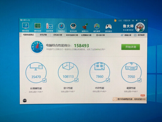Screen dimensions: 162x122
Task: Open the 论坛 forum link
Action: click(x=120, y=20)
